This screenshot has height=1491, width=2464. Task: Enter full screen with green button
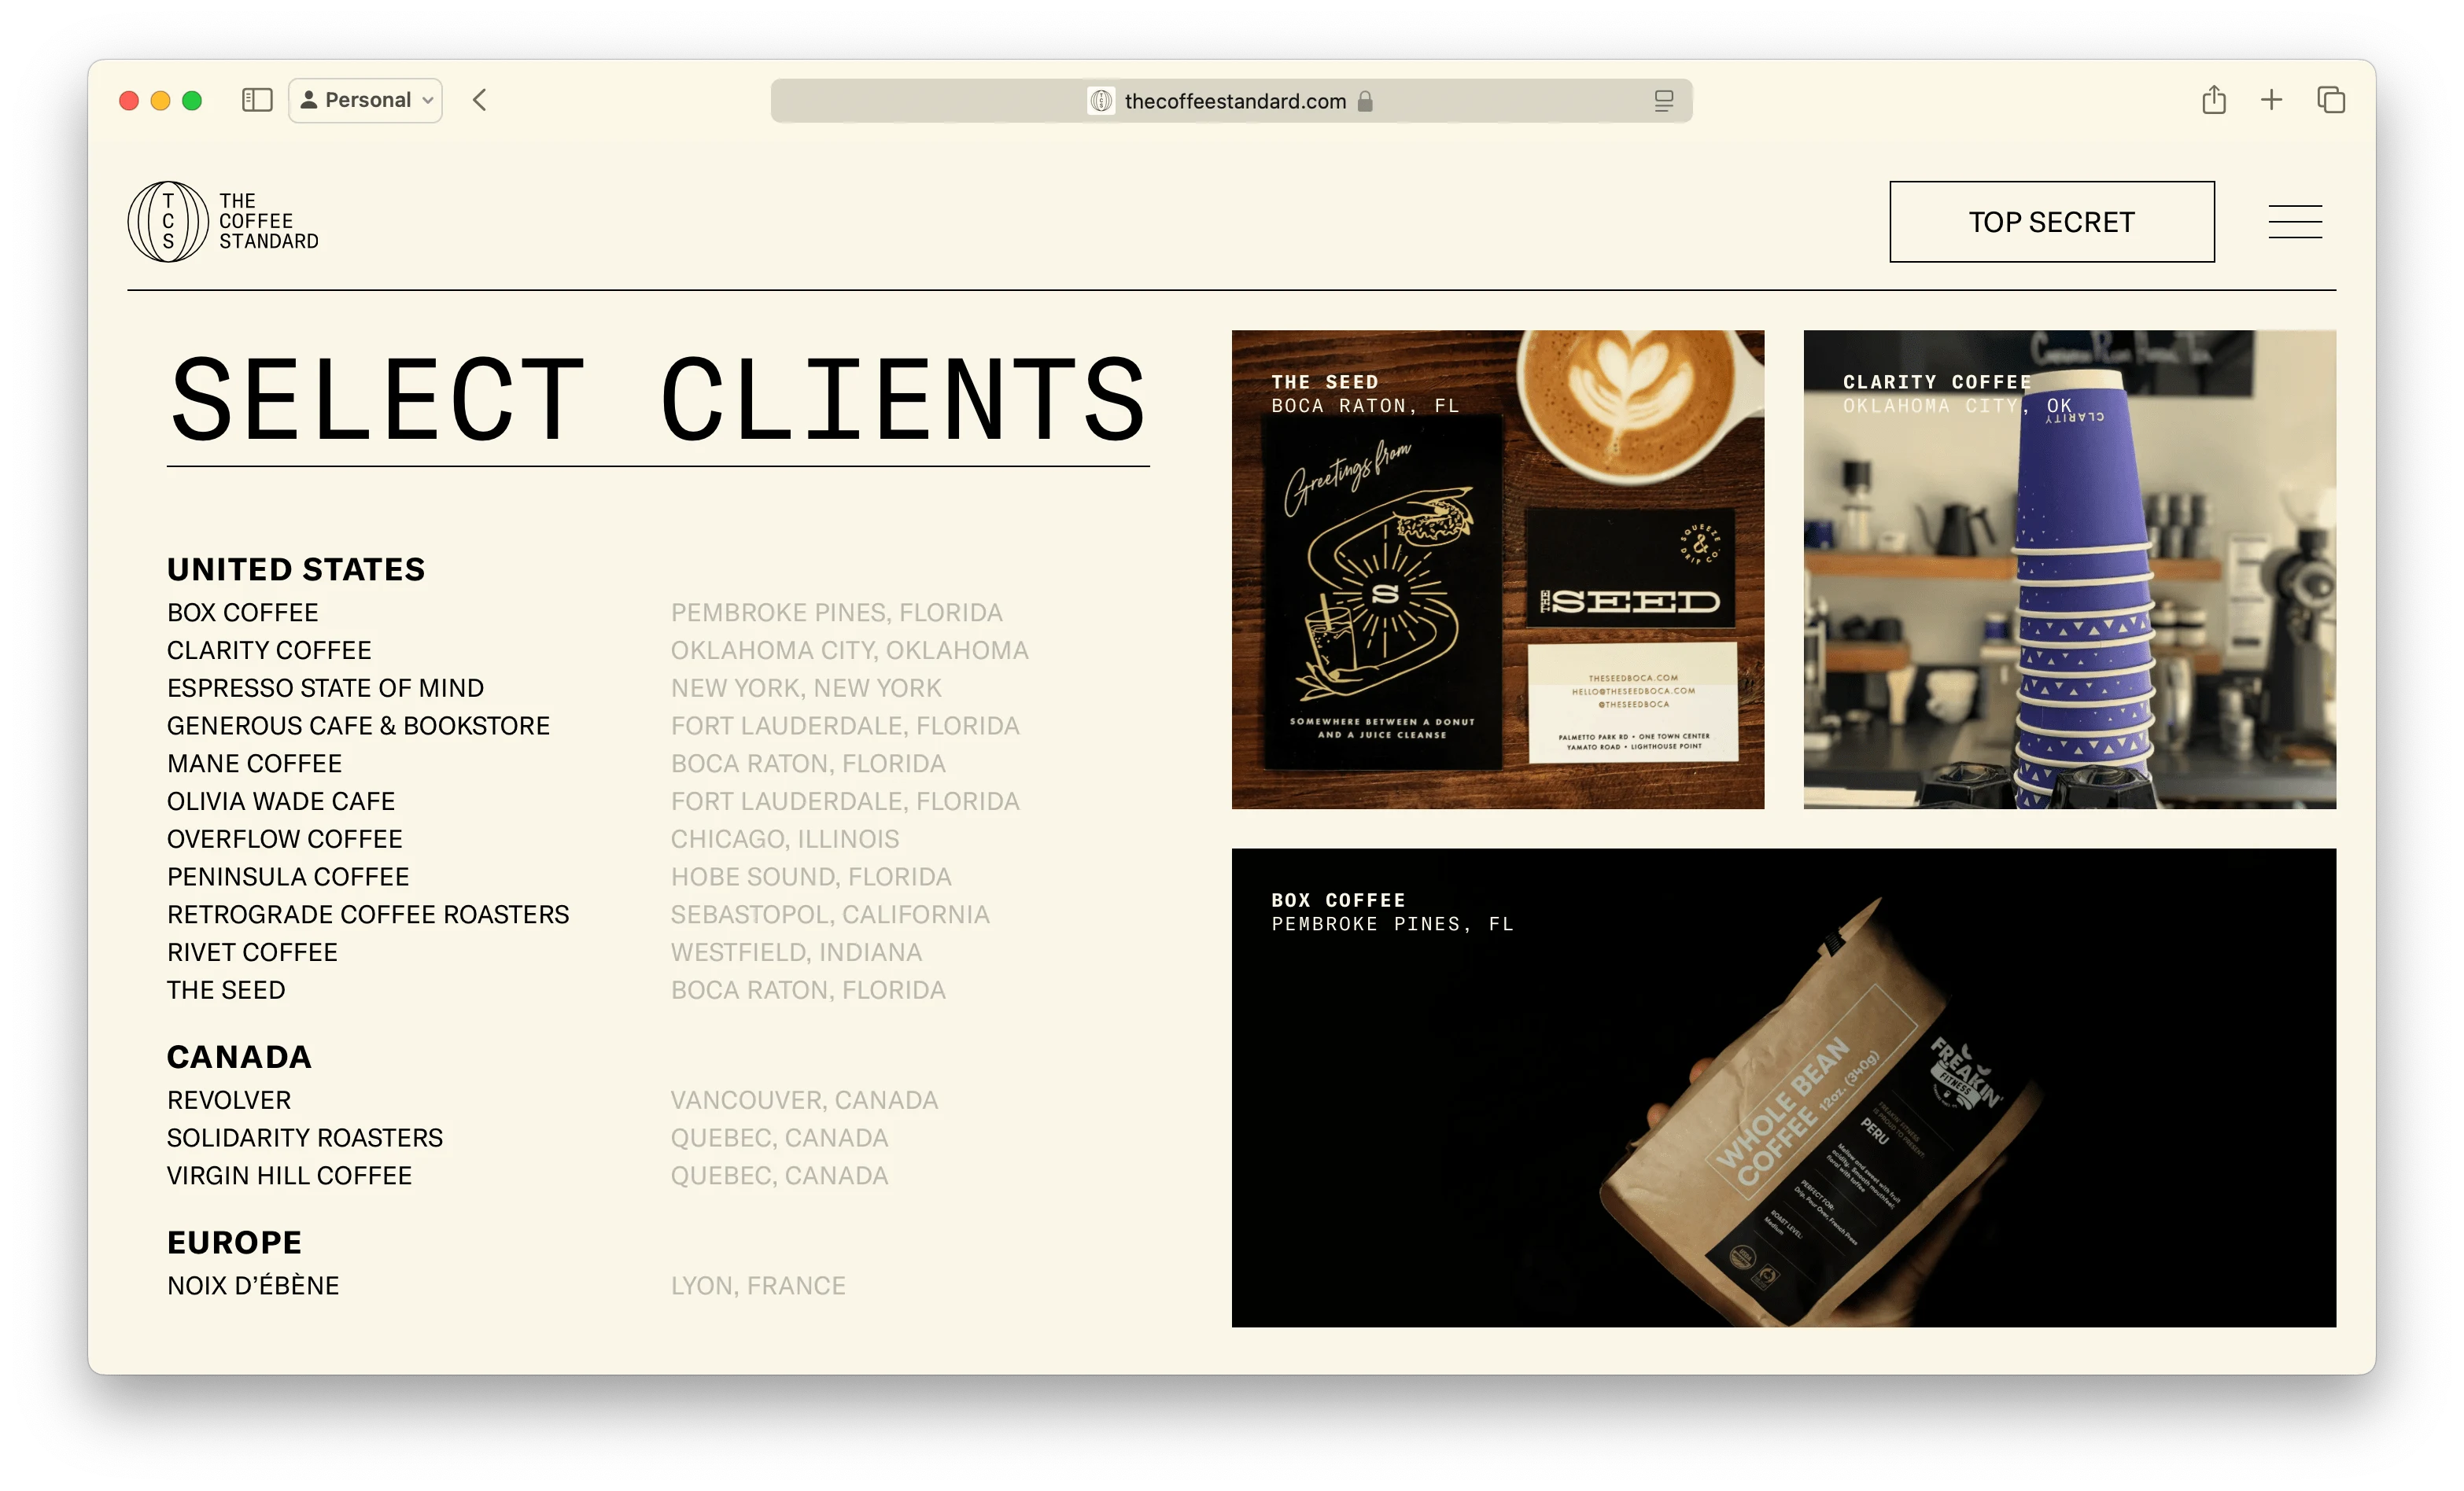tap(192, 100)
